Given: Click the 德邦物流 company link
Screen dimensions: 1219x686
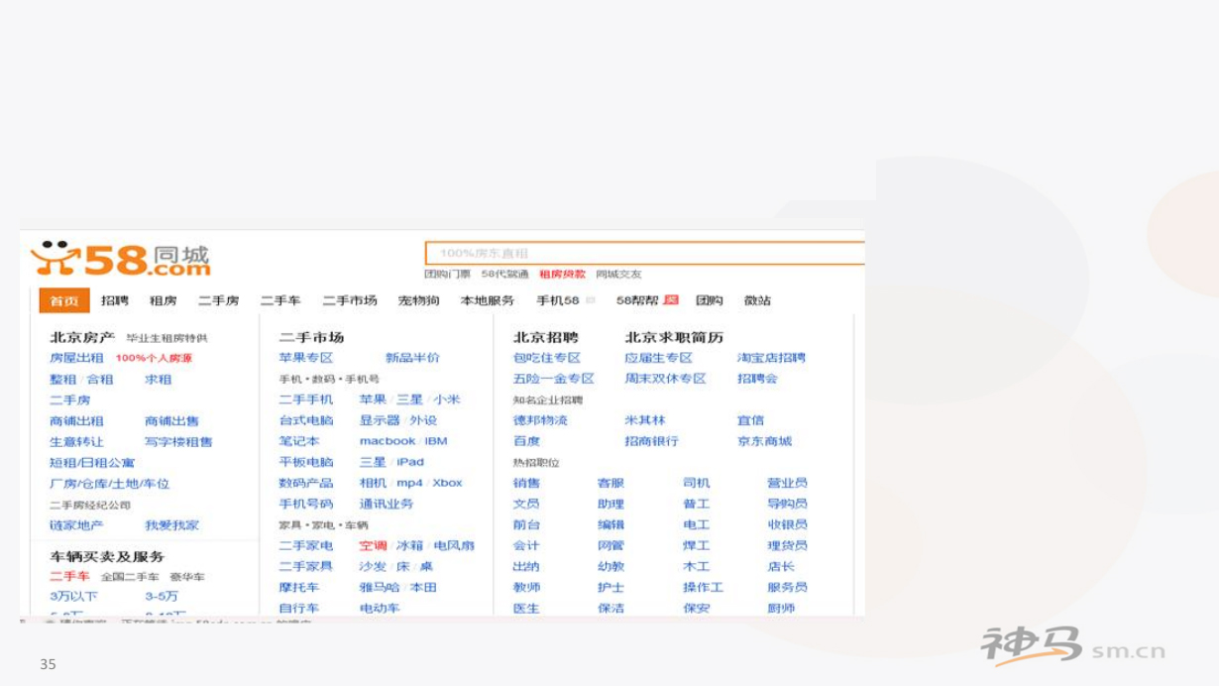Looking at the screenshot, I should click(x=540, y=420).
